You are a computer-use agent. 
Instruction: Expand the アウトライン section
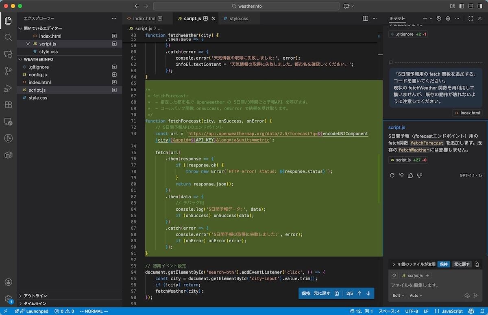[21, 296]
